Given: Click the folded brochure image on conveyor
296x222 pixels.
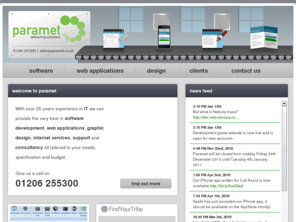Looking at the screenshot, I should (x=264, y=37).
